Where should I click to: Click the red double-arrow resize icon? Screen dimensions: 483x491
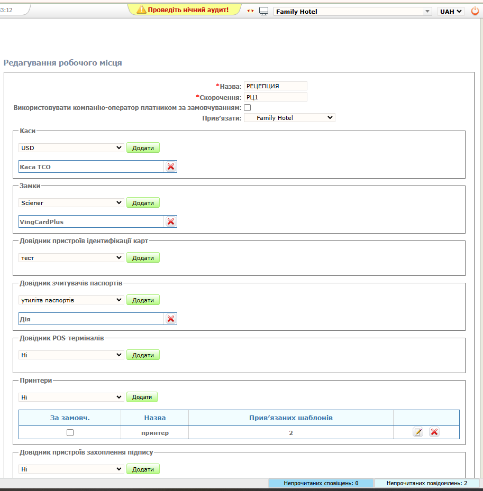pyautogui.click(x=250, y=11)
